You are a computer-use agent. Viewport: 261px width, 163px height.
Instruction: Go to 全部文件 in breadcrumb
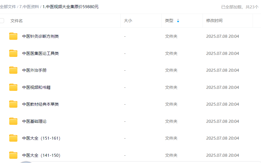click(x=8, y=7)
